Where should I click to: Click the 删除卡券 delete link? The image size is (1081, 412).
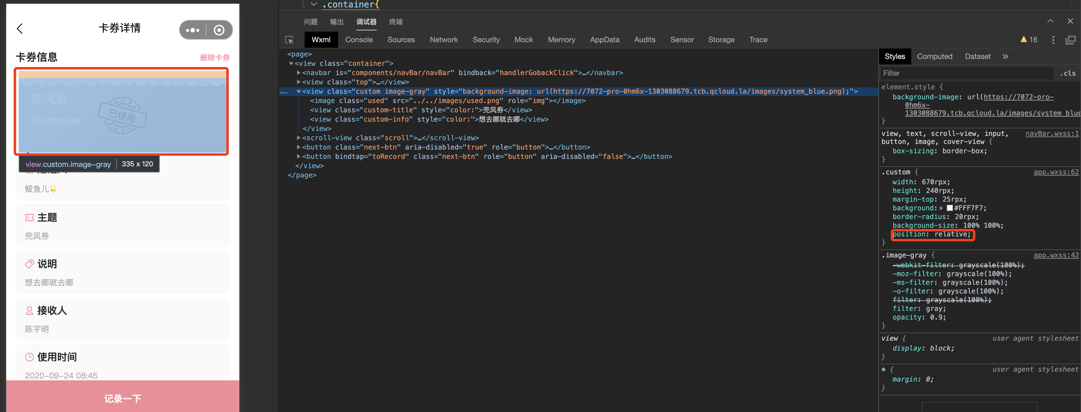point(214,57)
